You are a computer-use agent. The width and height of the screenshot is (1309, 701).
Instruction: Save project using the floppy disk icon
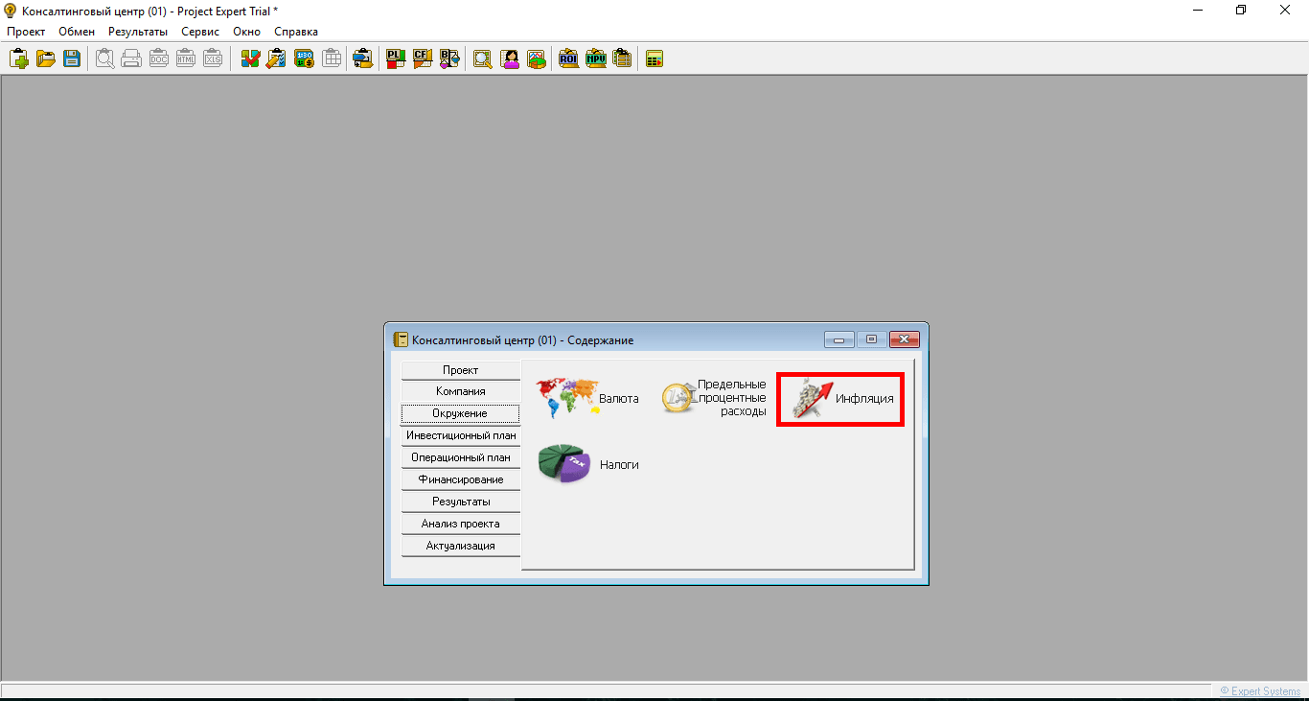coord(72,59)
